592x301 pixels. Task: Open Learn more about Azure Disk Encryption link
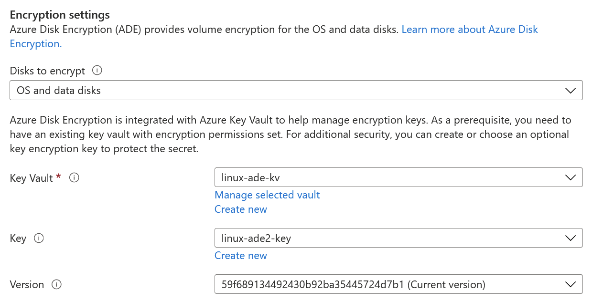point(274,37)
